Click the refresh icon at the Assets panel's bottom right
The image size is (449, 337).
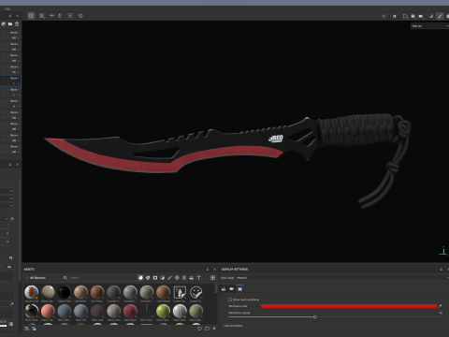point(200,329)
